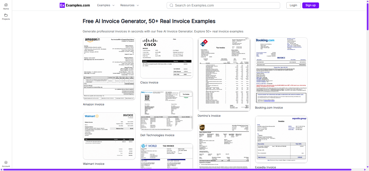Expand the Resources dropdown menu
This screenshot has height=171, width=369.
click(x=129, y=5)
